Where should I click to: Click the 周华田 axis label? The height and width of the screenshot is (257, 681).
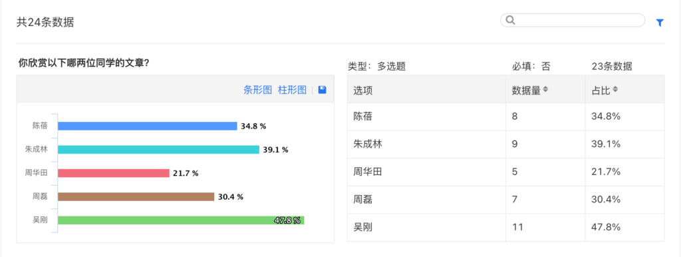[36, 173]
